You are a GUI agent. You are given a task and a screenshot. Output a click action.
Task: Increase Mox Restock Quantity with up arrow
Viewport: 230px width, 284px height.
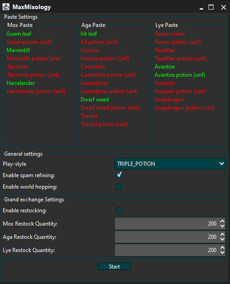pyautogui.click(x=222, y=221)
